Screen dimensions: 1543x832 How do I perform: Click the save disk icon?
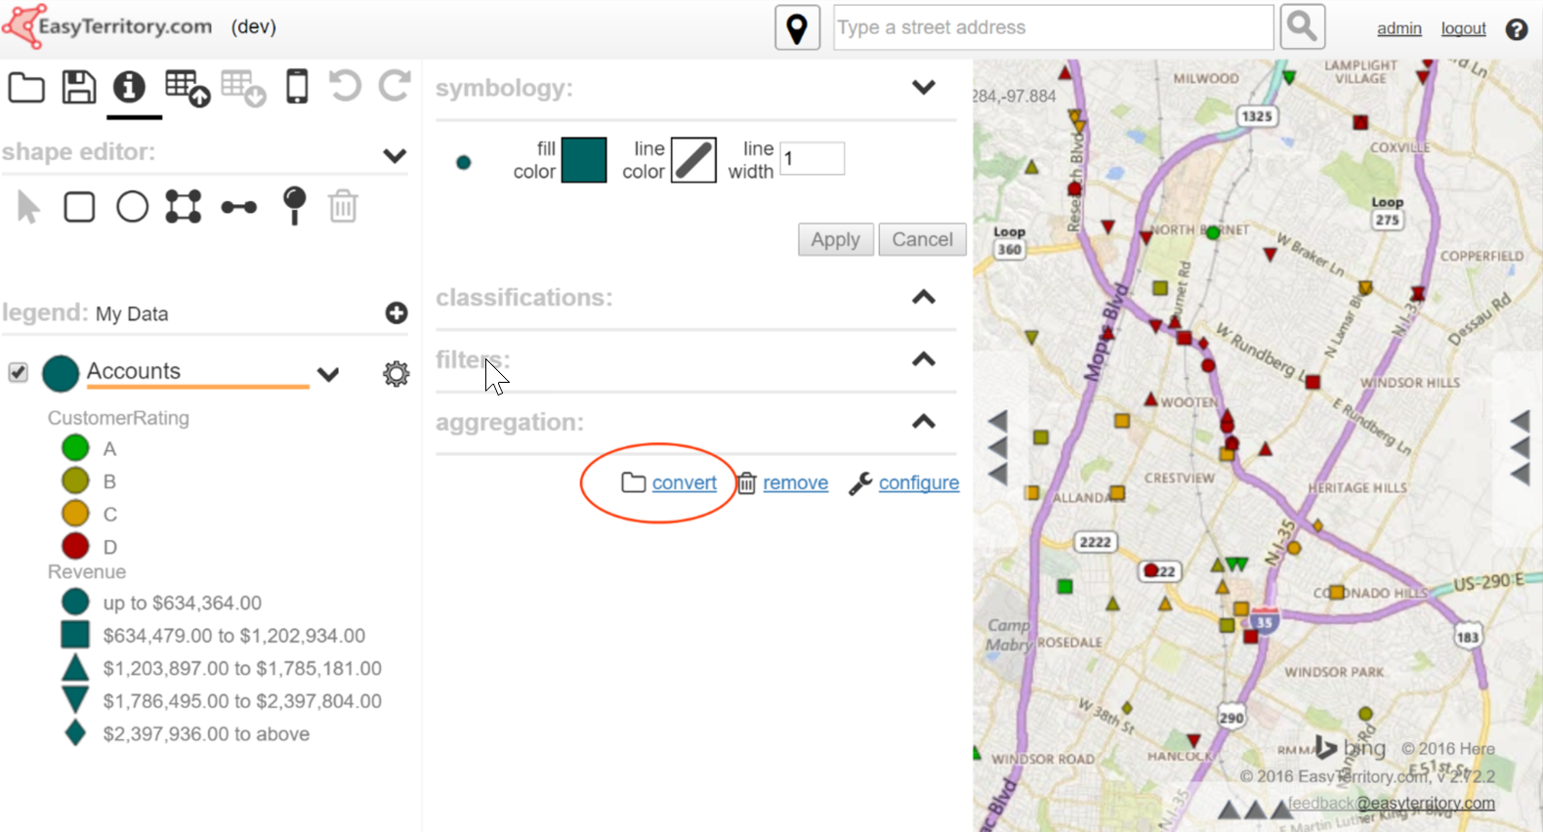(78, 87)
